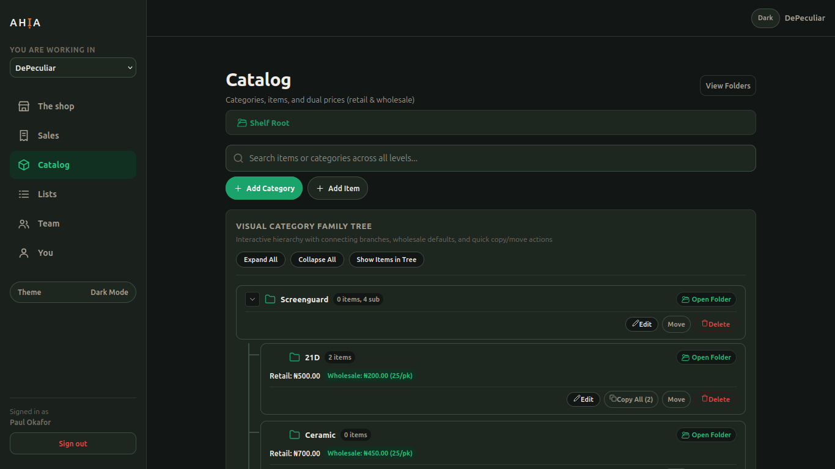
Task: Open Folder for Ceramic
Action: (706, 435)
